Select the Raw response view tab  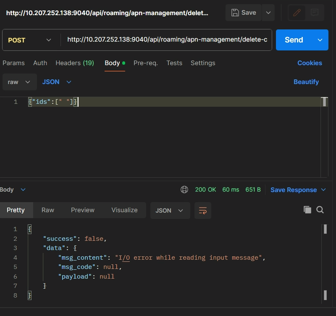click(48, 210)
